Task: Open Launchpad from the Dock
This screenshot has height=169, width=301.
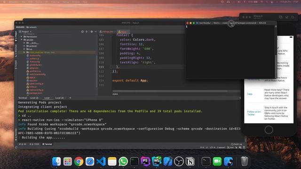Action: 68,161
